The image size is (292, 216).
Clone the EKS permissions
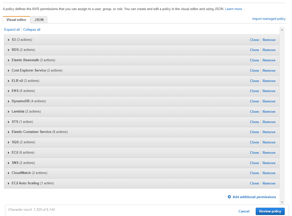pyautogui.click(x=254, y=91)
